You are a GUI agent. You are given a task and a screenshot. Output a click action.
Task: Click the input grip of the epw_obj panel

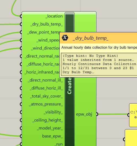[129, 115]
